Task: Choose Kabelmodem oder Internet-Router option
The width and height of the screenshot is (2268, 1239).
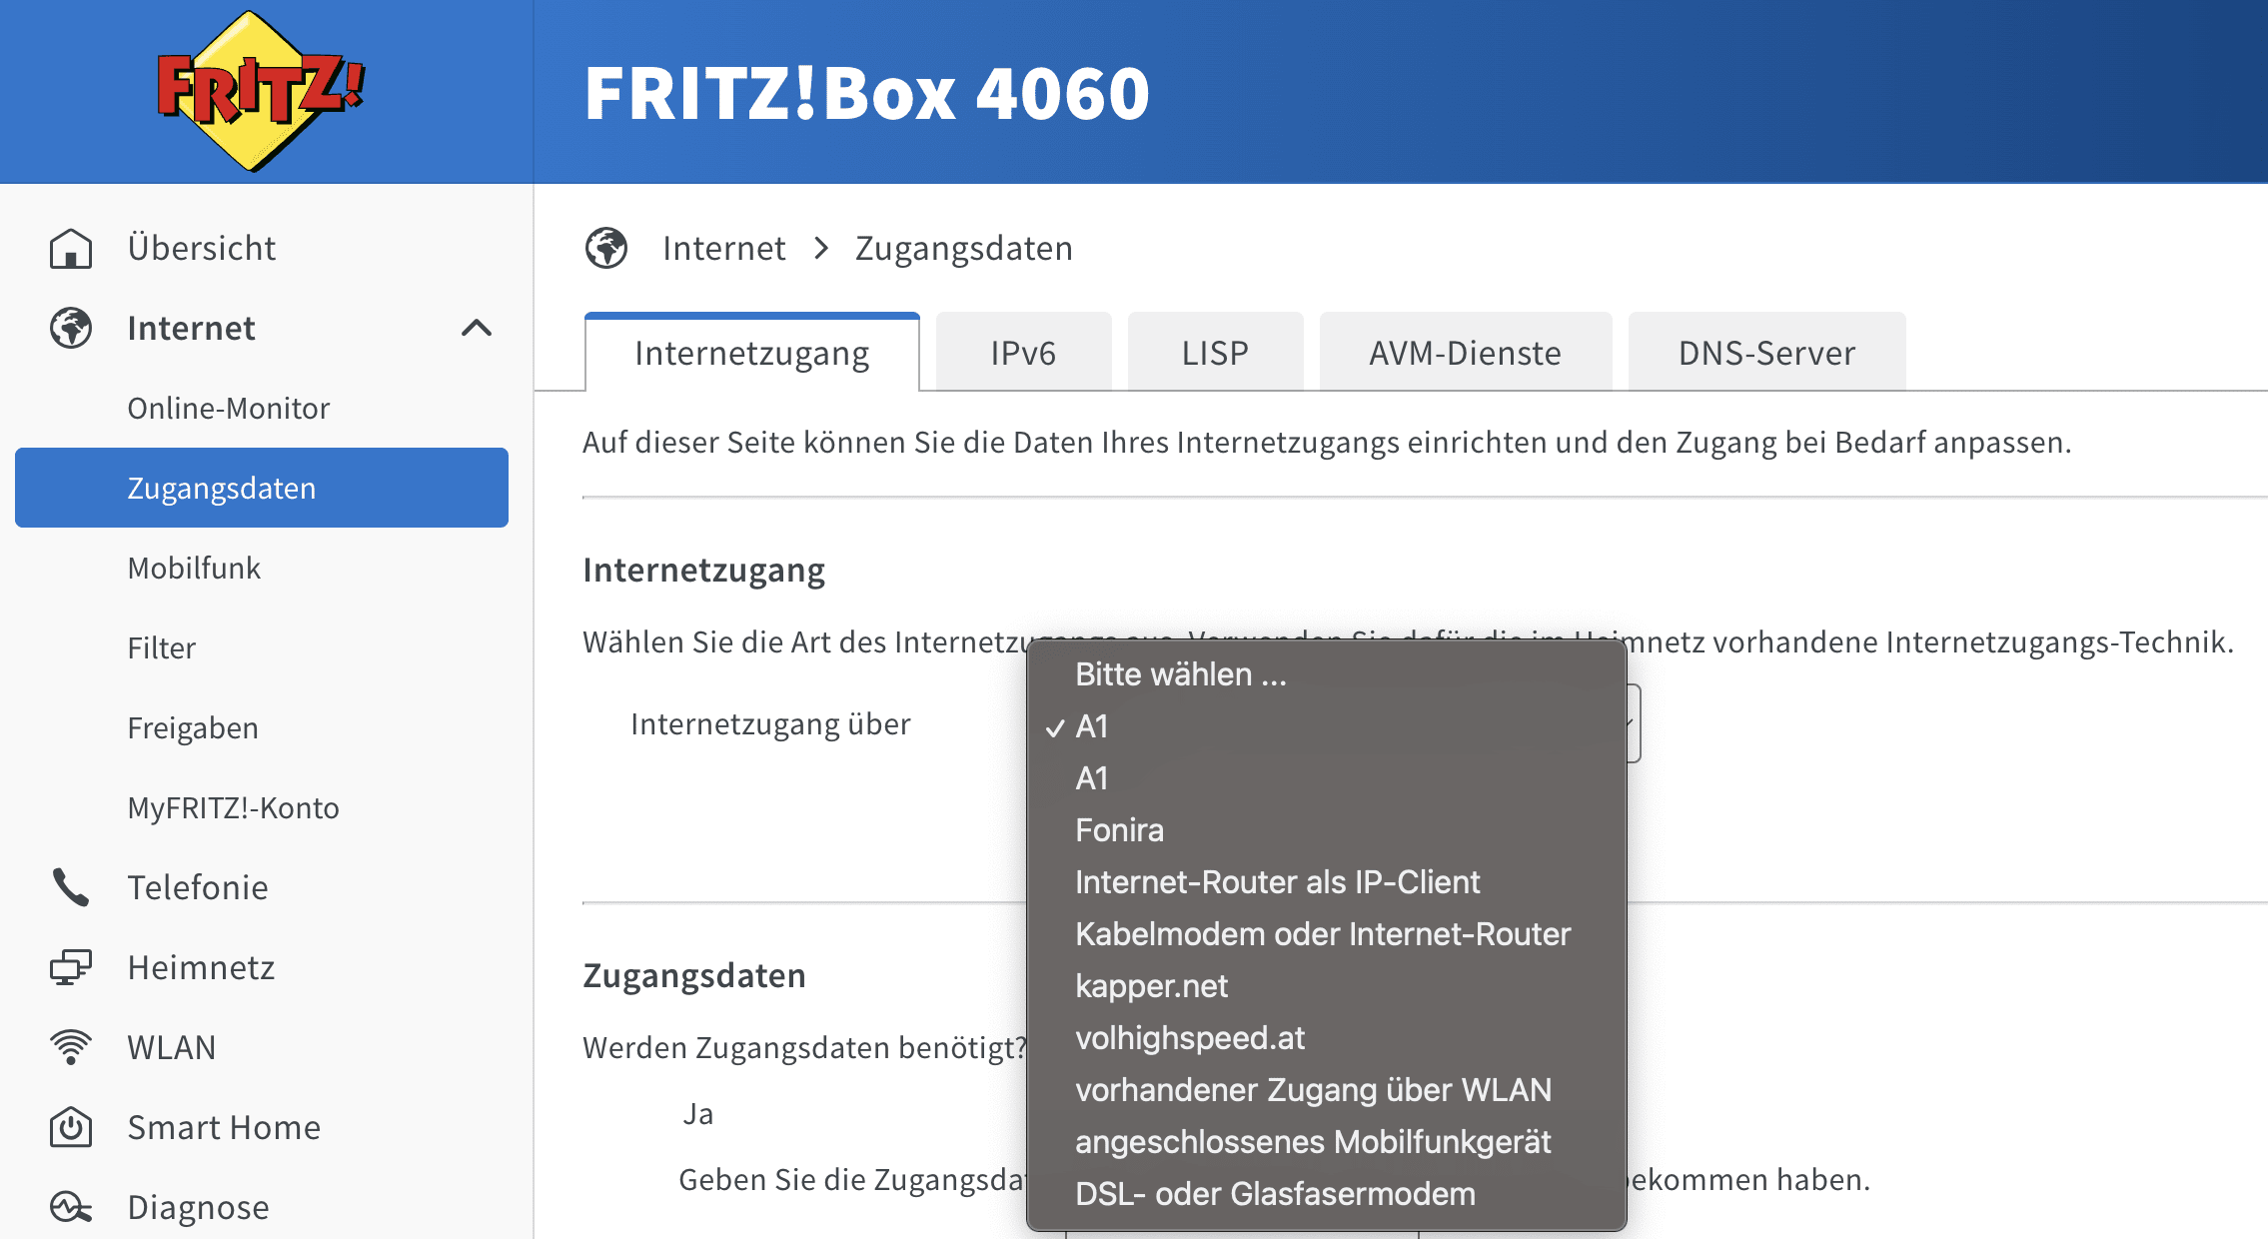Action: point(1322,934)
